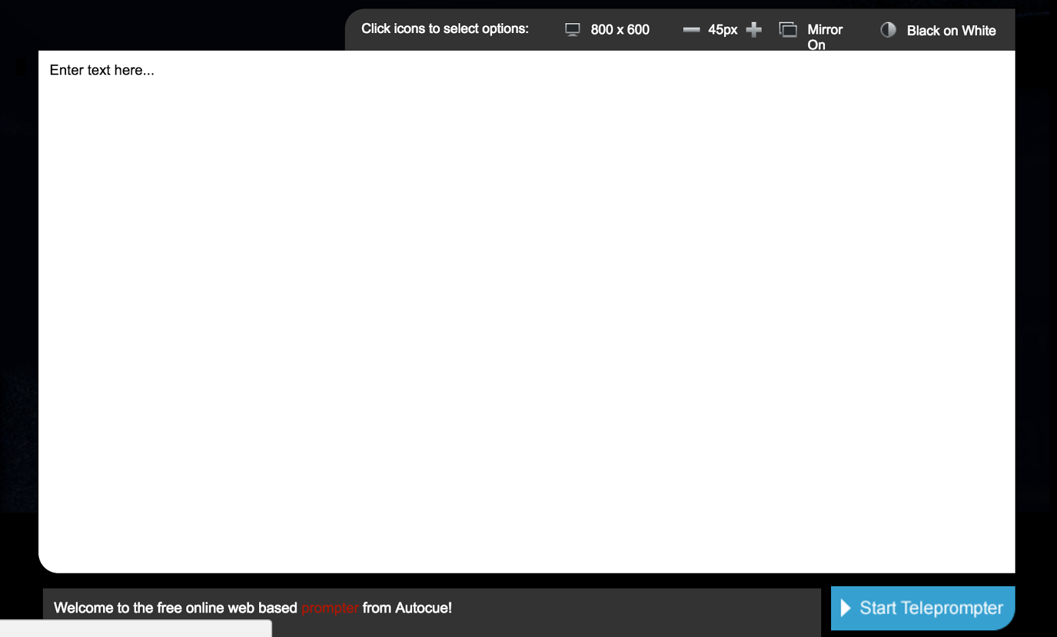Select the '800 x 600' resolution label
The image size is (1057, 637).
[620, 30]
